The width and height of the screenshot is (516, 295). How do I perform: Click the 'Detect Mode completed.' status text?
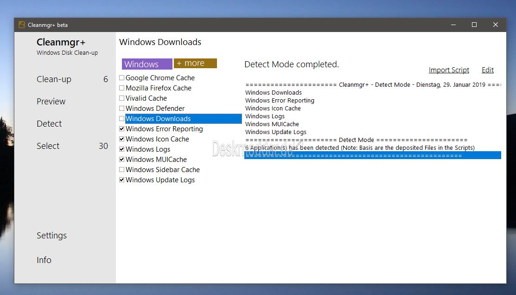pyautogui.click(x=292, y=64)
